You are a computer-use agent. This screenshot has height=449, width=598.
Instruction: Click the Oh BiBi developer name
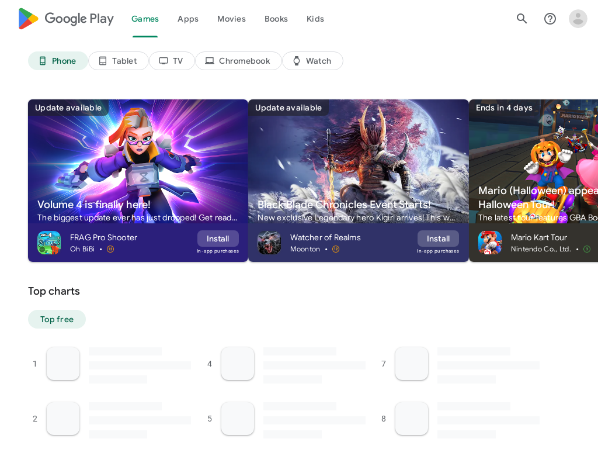tap(82, 249)
